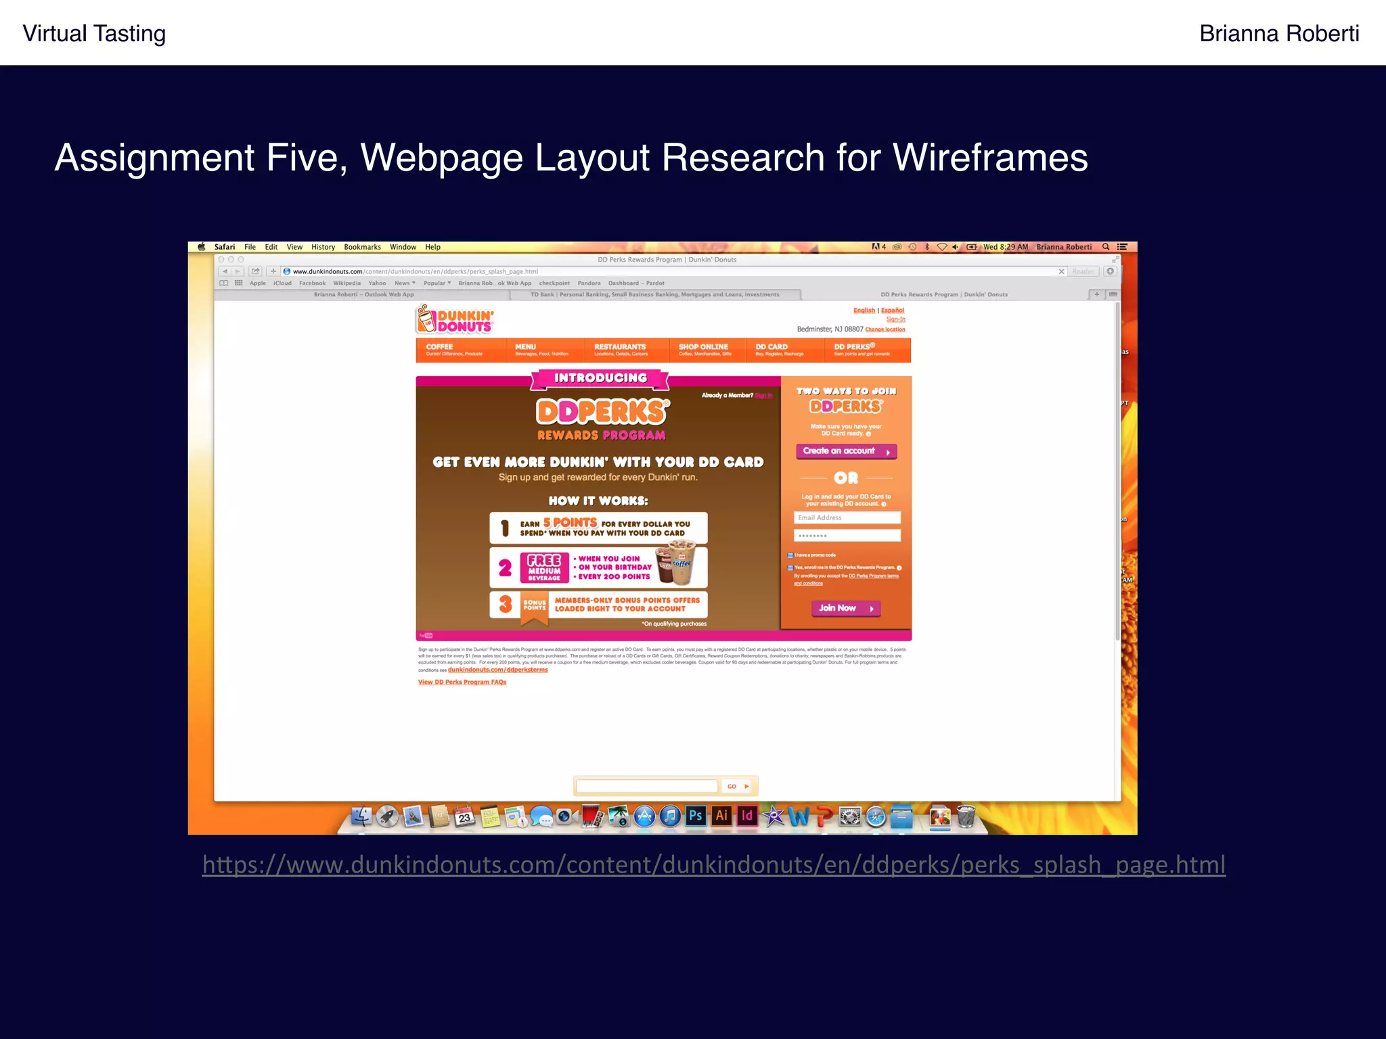Screen dimensions: 1386x1039
Task: Check the 'I have a promo code' checkbox
Action: pos(790,555)
